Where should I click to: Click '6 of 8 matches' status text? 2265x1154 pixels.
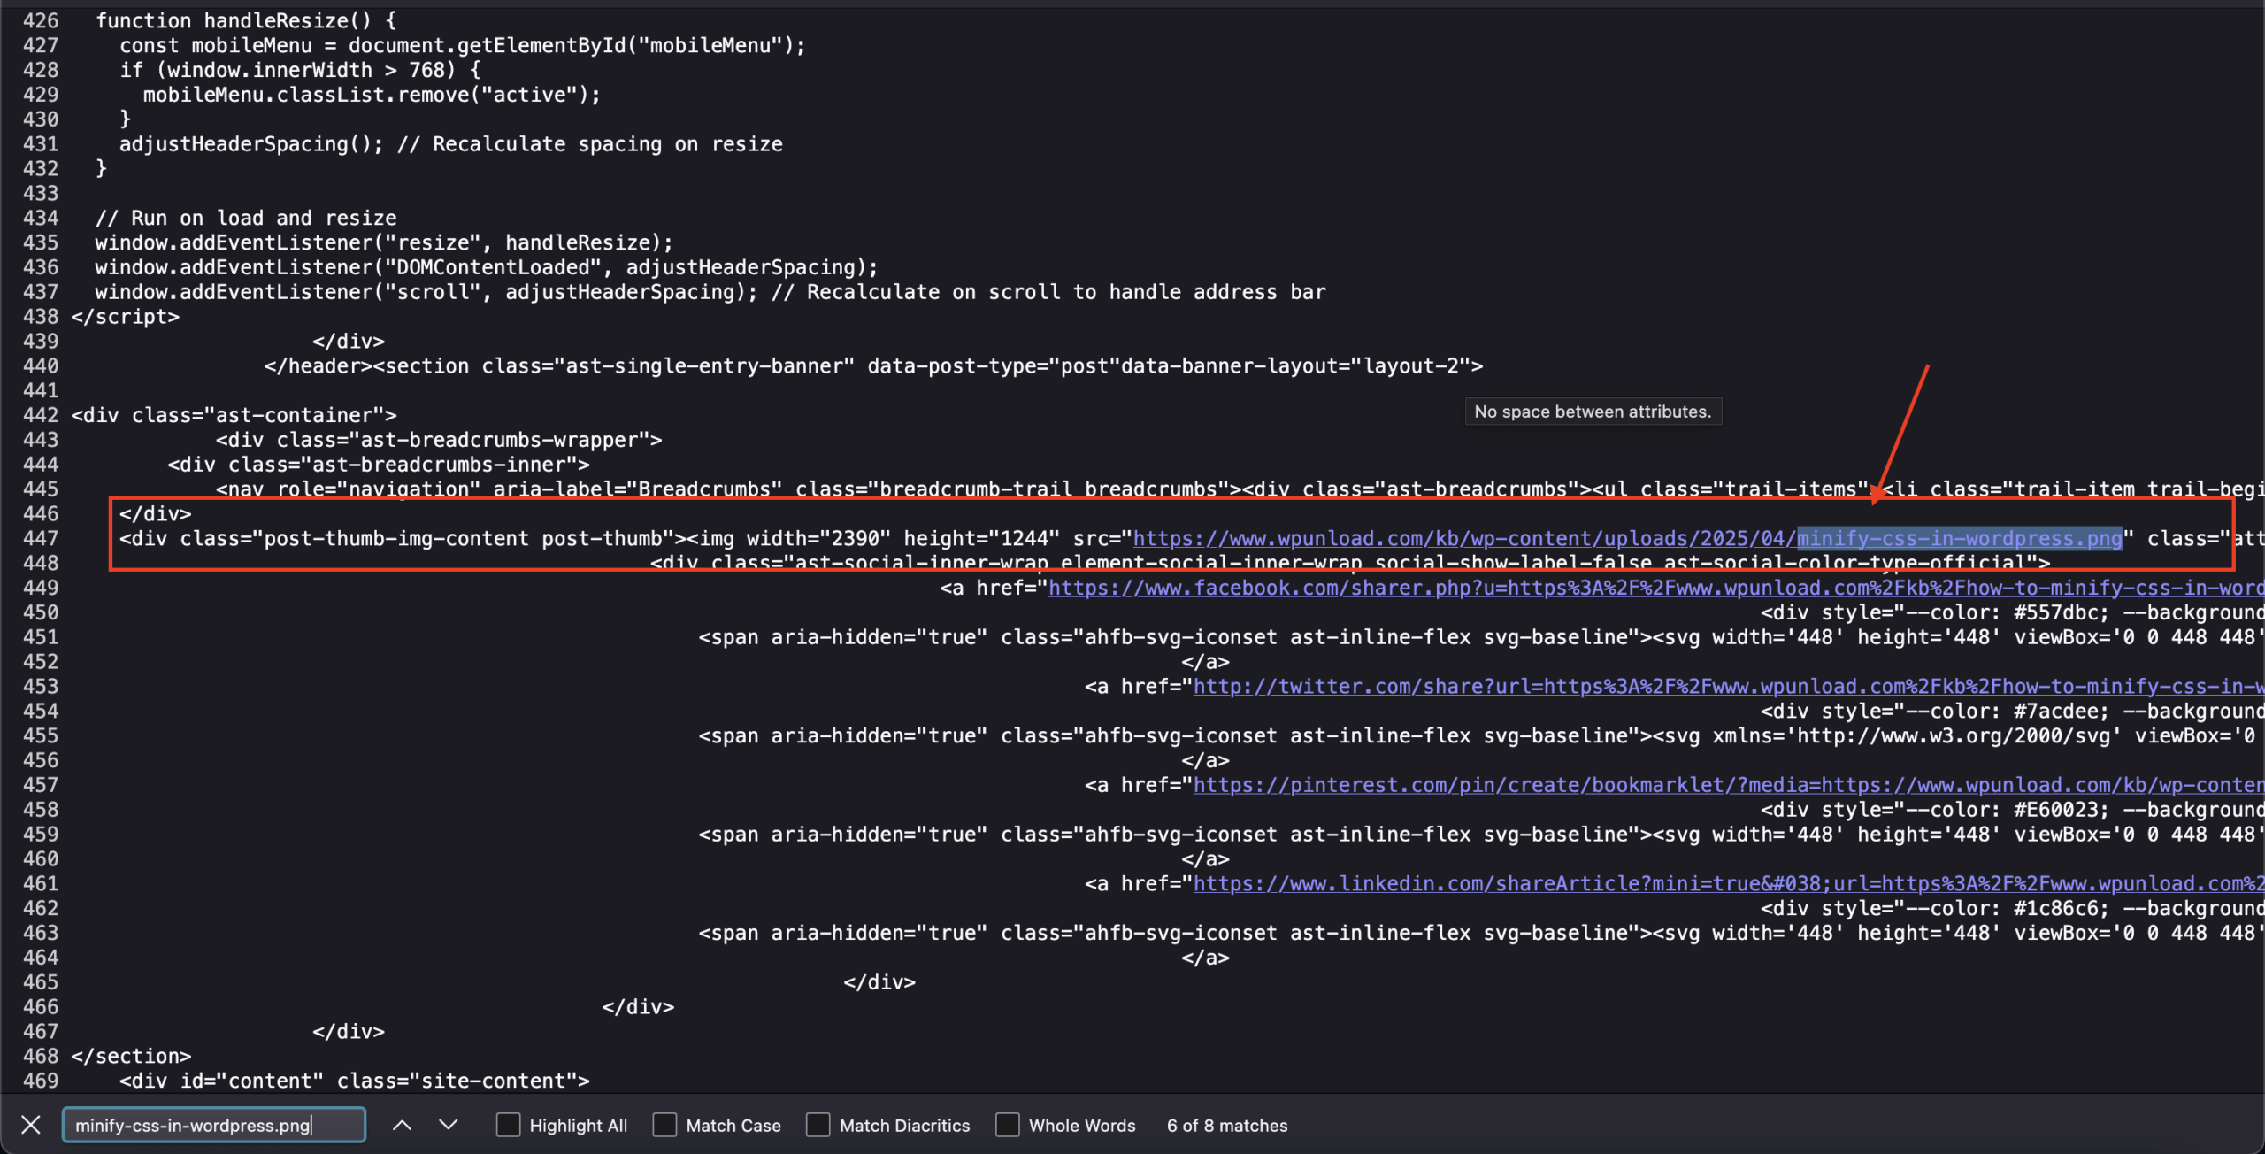tap(1227, 1125)
